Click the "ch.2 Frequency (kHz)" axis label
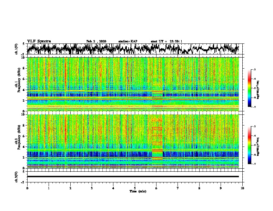 coord(18,137)
